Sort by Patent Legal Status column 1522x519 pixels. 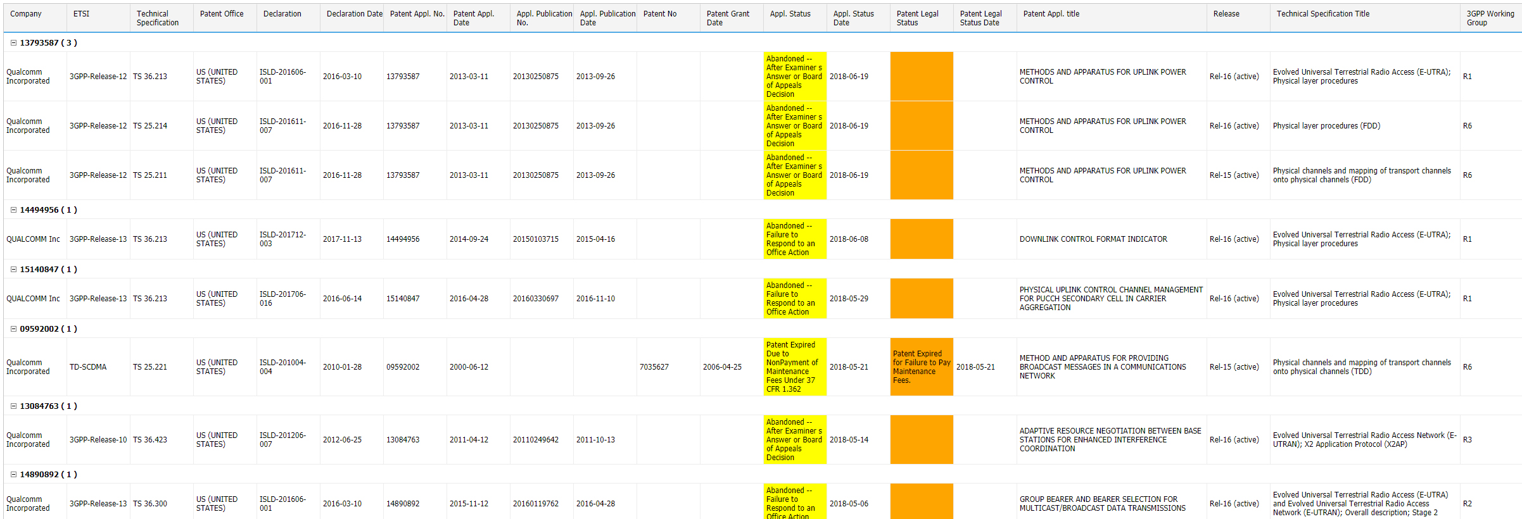(x=922, y=18)
